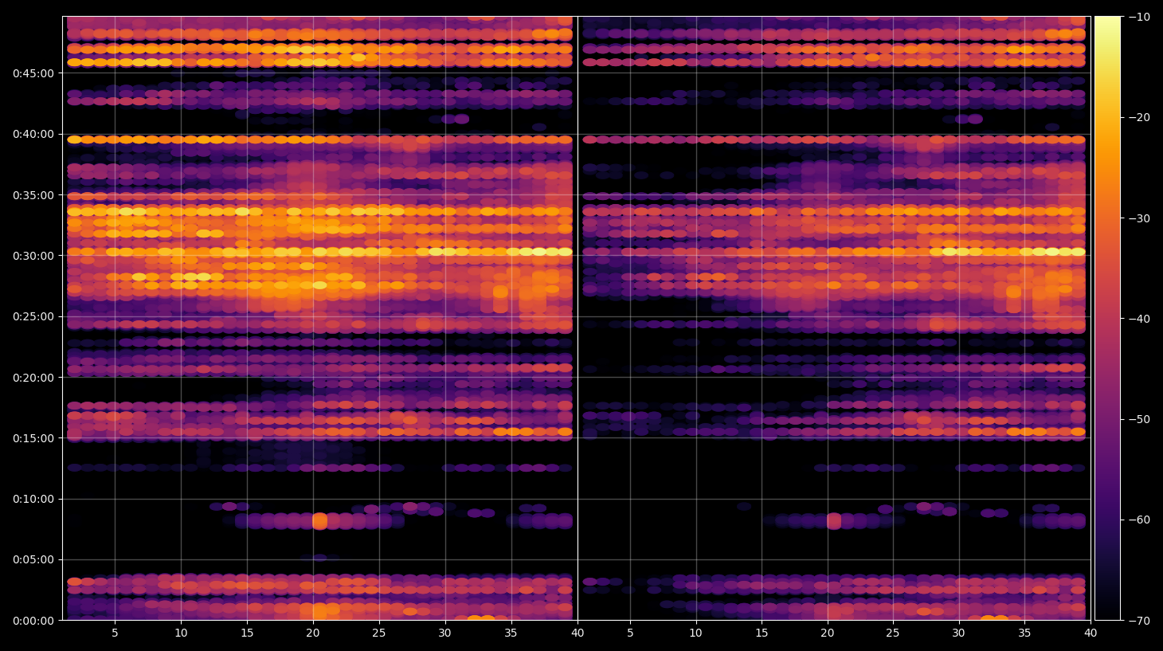Click x-axis label 35 of right heatmap
Screen dimensions: 1163x651
pyautogui.click(x=1024, y=633)
